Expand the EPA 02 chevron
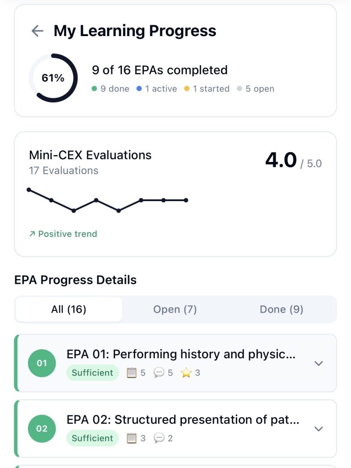Screen dimensions: 351x468 319,429
